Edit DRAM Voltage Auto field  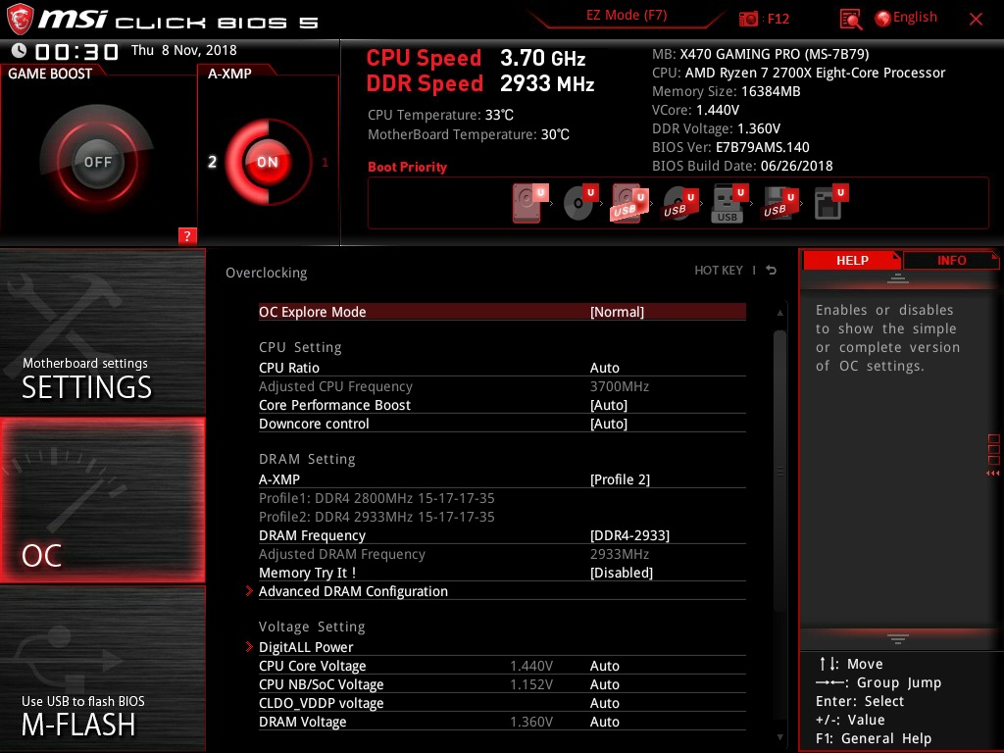604,722
